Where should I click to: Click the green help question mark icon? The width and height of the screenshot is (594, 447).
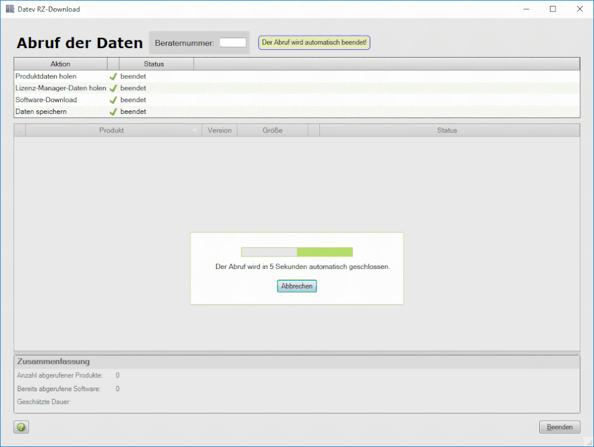coord(21,427)
